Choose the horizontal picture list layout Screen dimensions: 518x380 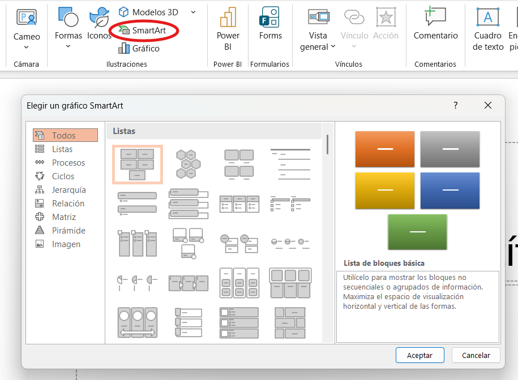tap(290, 283)
